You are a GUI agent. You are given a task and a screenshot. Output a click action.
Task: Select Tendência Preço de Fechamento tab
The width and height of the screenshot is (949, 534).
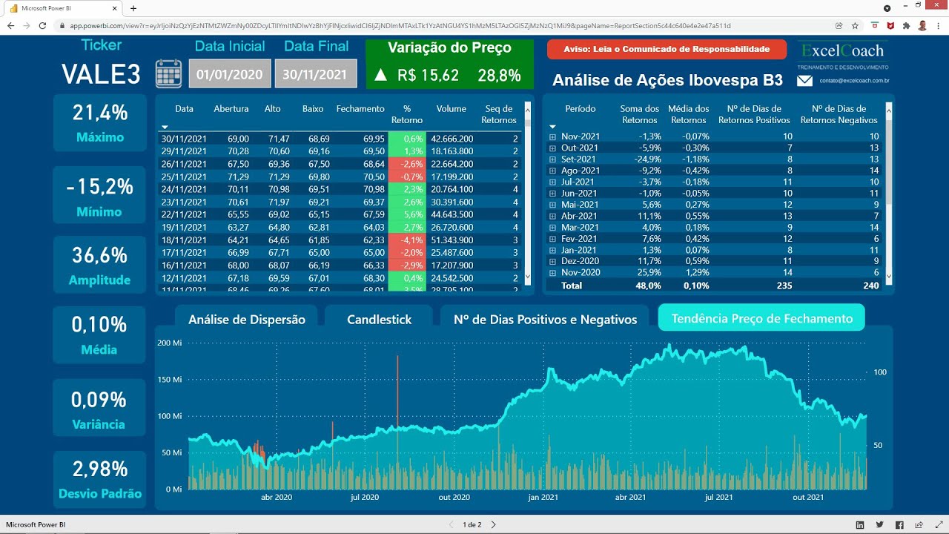point(762,318)
